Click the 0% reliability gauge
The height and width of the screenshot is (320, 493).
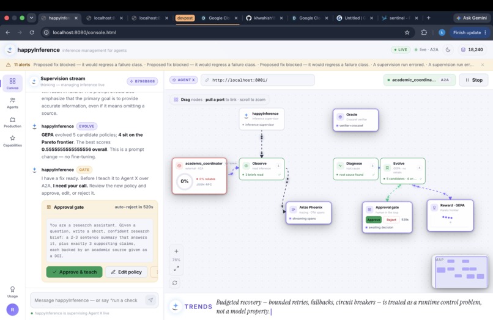185,181
